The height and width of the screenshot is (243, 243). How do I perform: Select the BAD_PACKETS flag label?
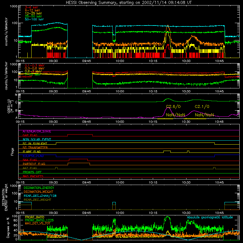pos(33,176)
